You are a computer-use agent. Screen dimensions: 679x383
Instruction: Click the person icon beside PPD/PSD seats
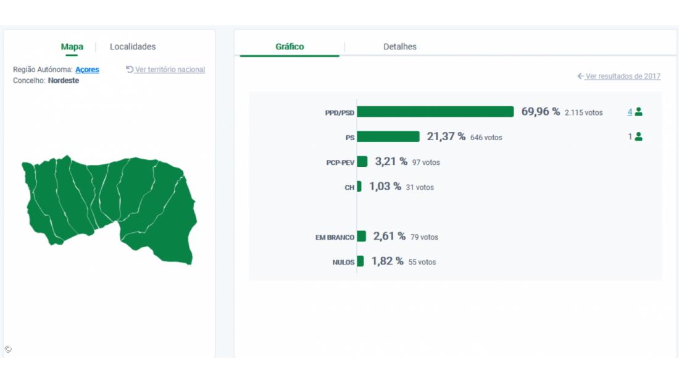[x=638, y=112]
